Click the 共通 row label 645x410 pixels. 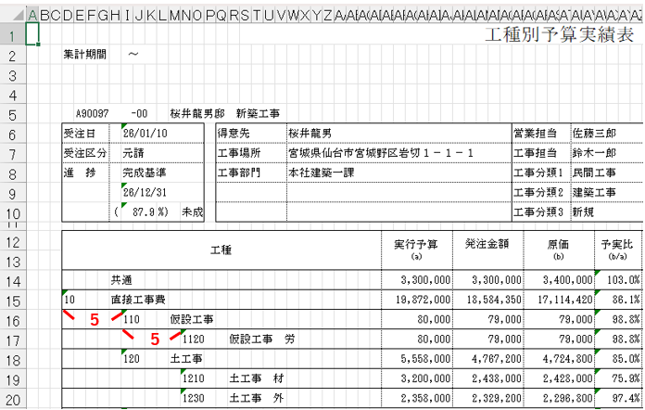pos(121,280)
